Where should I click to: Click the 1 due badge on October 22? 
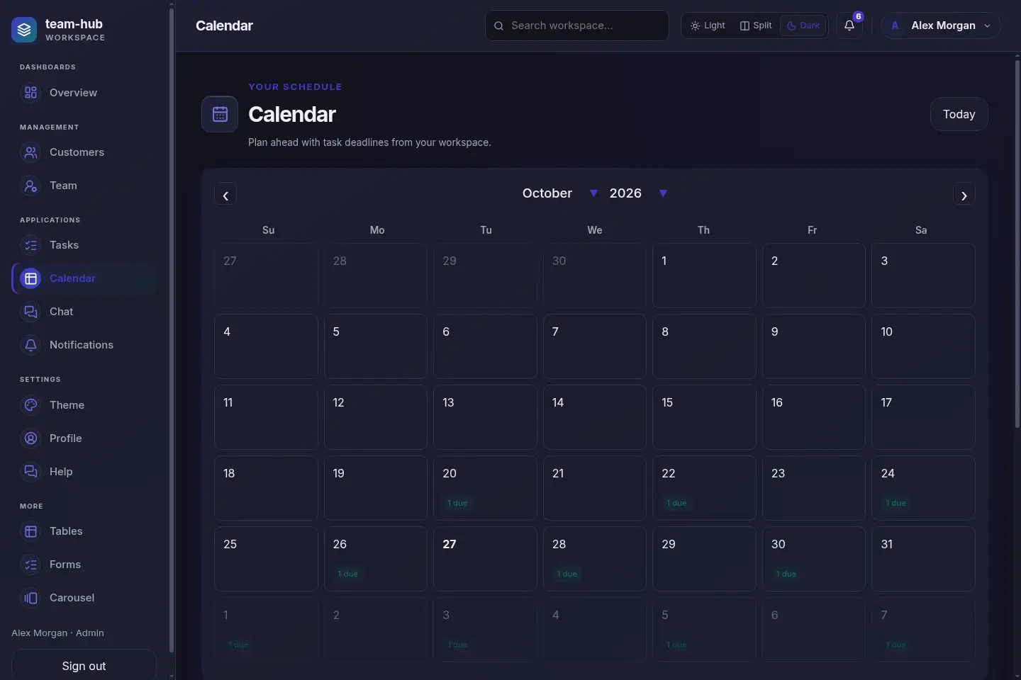(x=677, y=503)
